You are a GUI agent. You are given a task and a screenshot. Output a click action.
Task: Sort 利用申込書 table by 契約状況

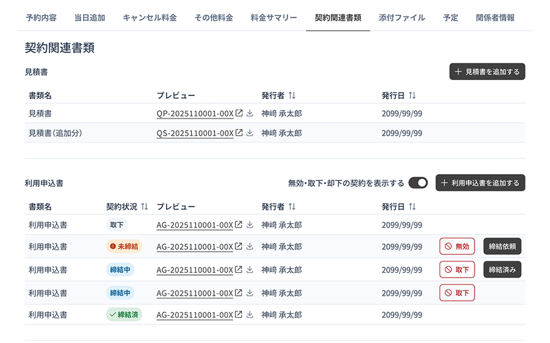(144, 206)
